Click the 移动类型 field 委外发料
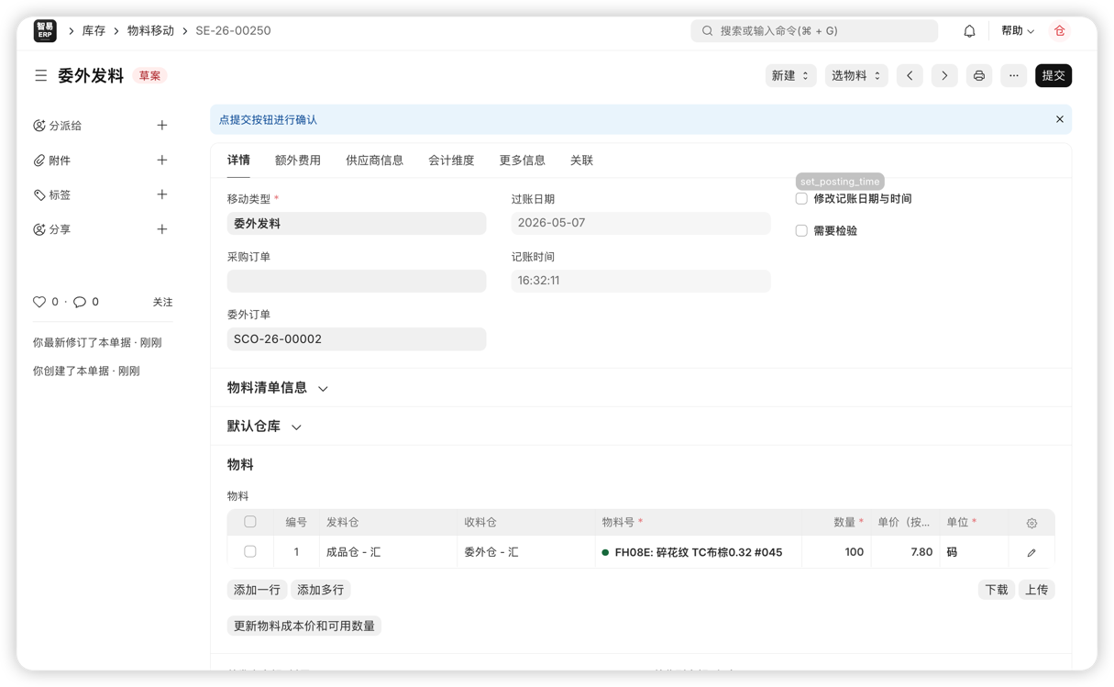The height and width of the screenshot is (687, 1114). tap(357, 224)
